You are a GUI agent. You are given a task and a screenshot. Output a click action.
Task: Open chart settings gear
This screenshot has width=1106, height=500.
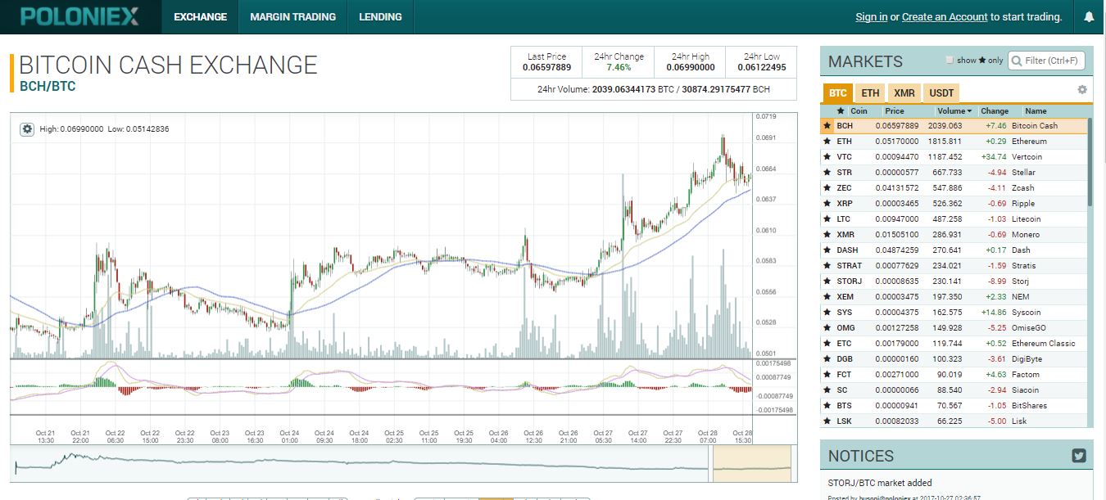click(27, 128)
